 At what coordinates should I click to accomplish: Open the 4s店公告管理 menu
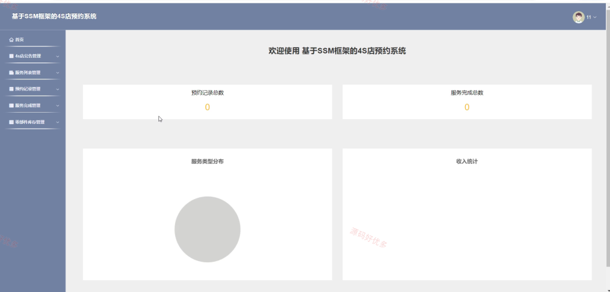(x=33, y=56)
